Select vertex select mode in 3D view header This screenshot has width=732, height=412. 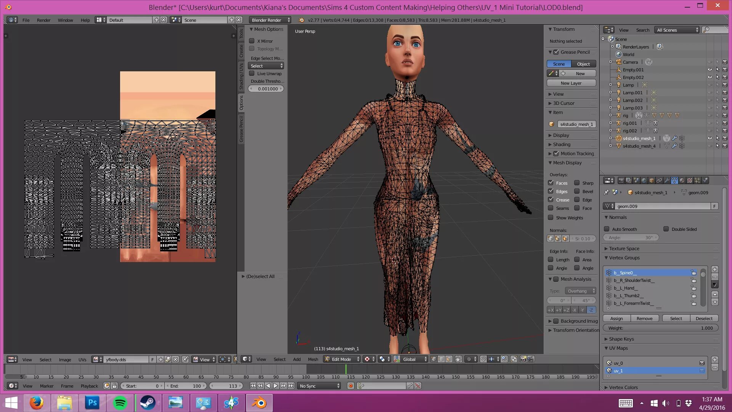[433, 359]
